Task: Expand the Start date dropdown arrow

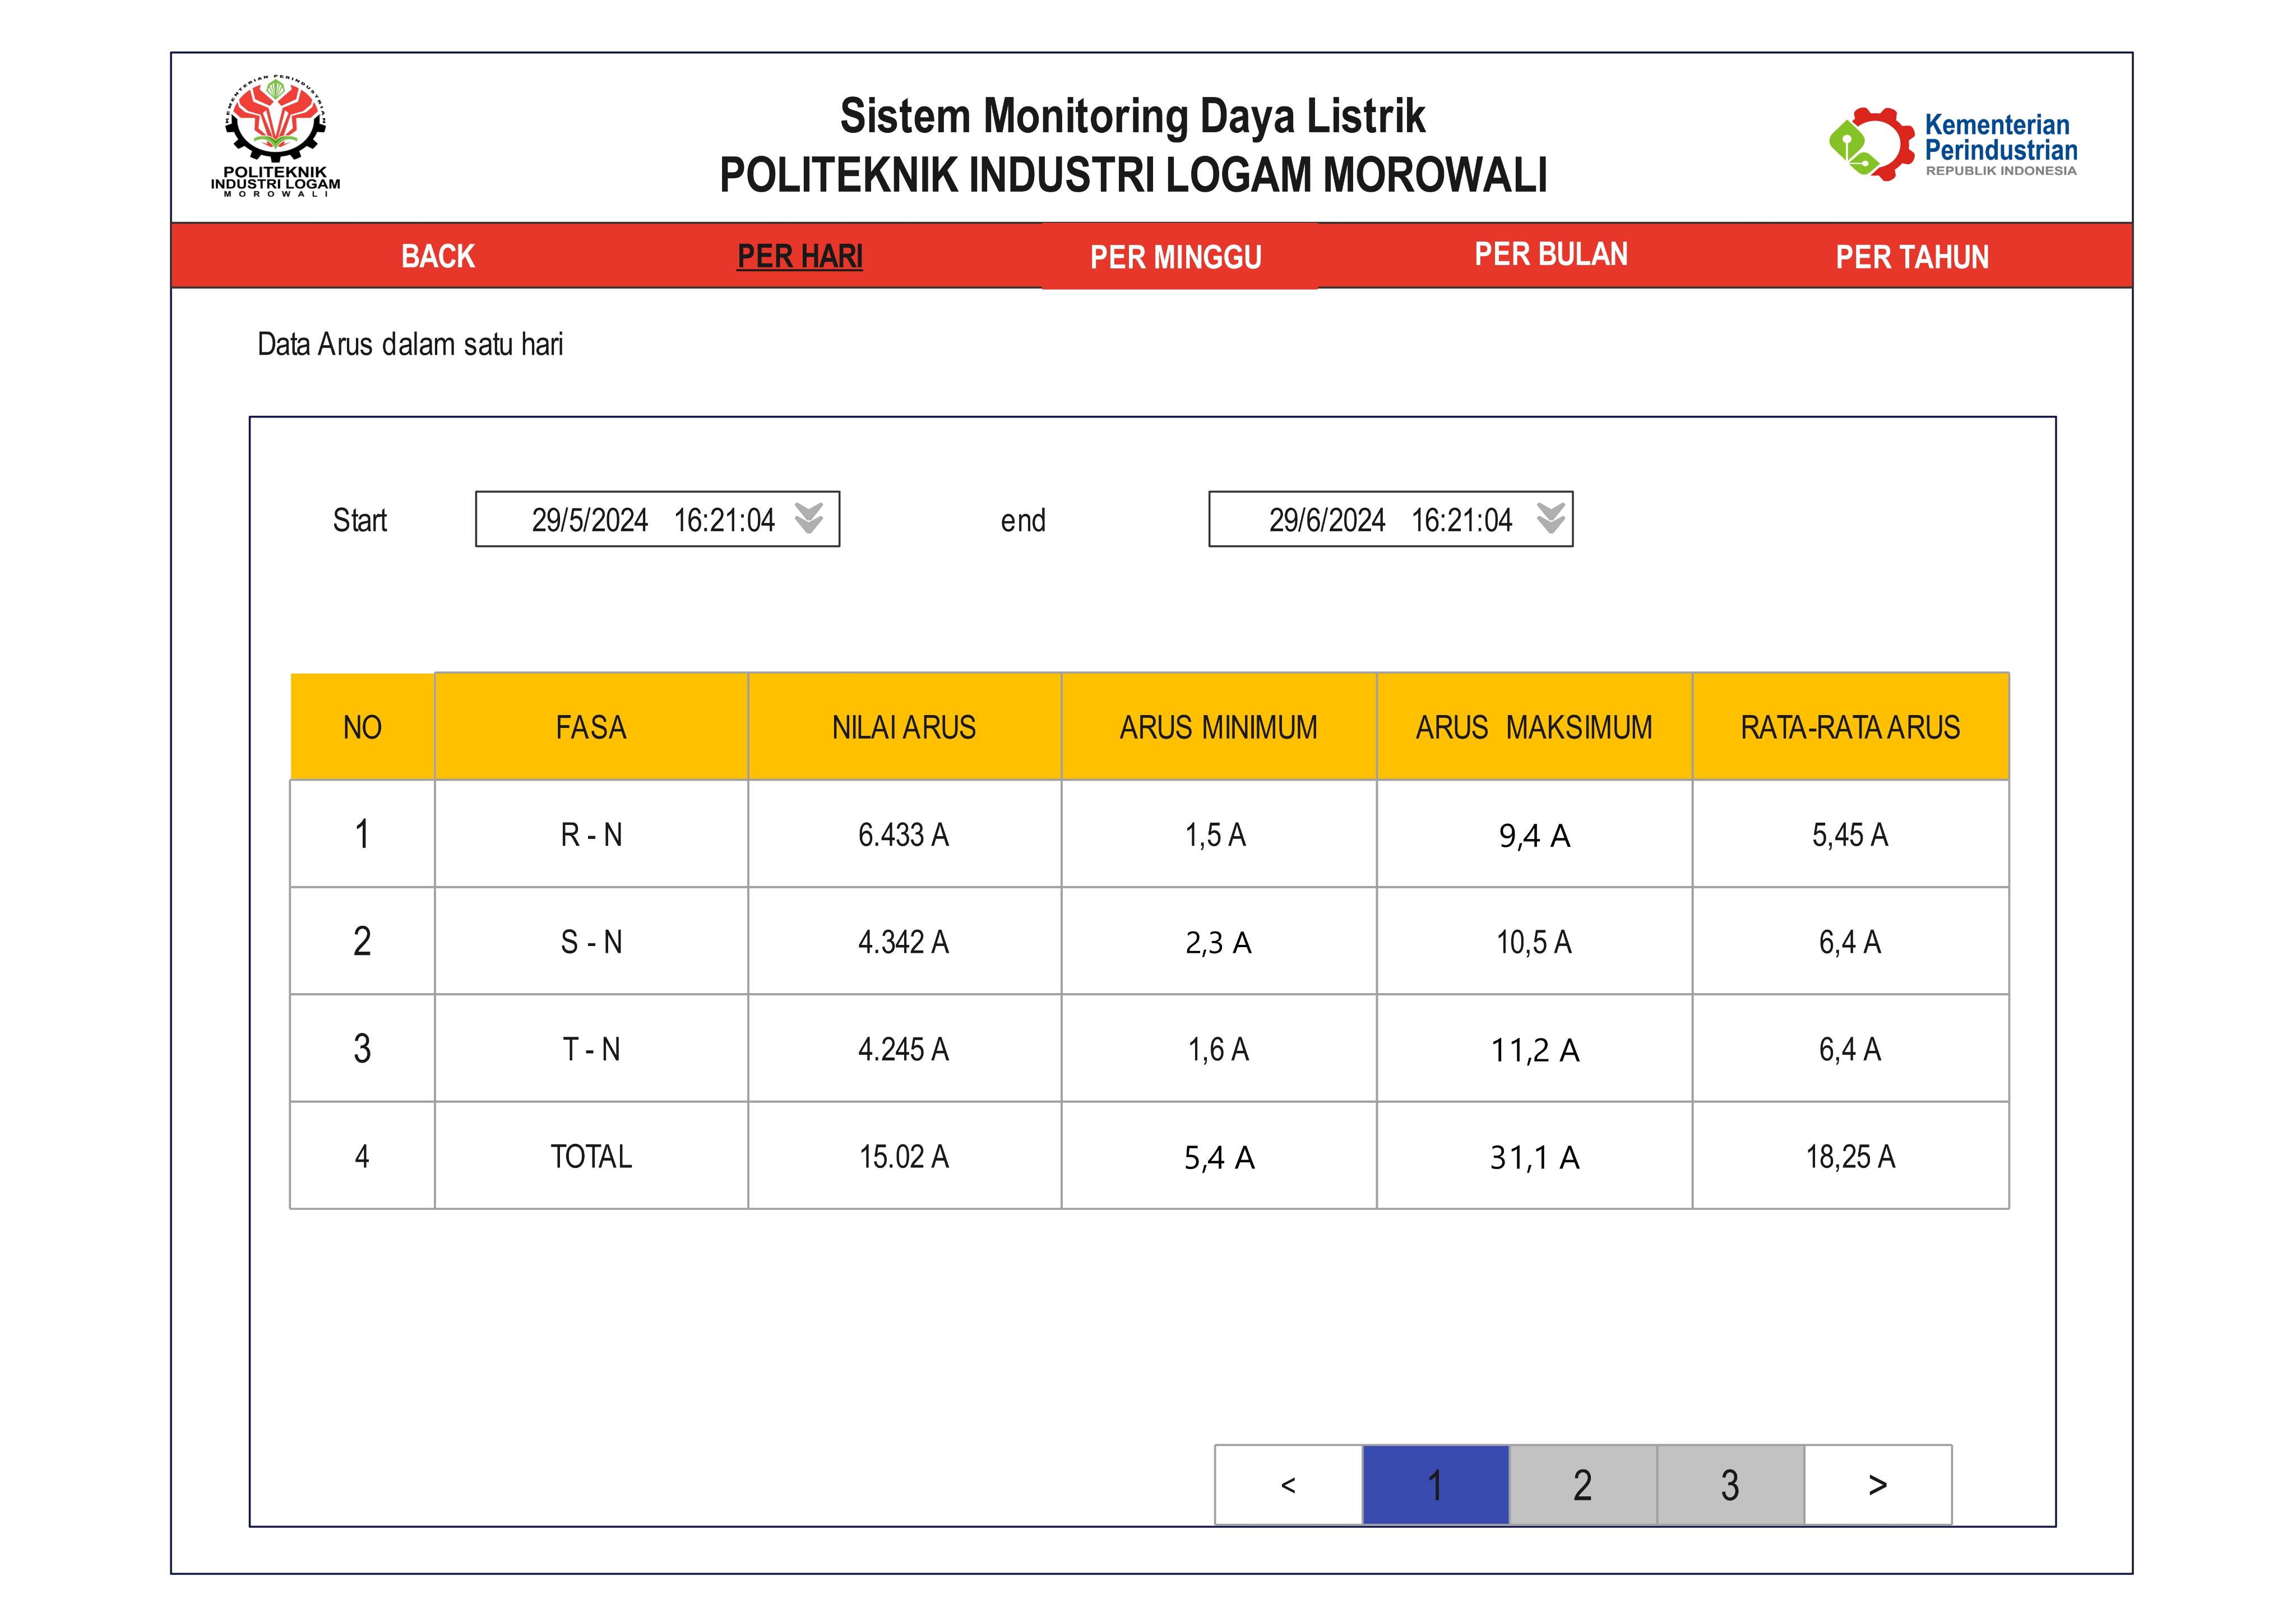Action: (x=808, y=518)
